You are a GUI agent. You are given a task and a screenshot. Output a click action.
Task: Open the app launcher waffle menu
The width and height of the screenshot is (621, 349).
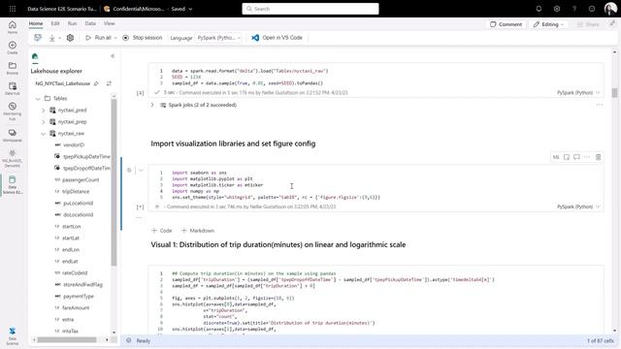pyautogui.click(x=13, y=9)
